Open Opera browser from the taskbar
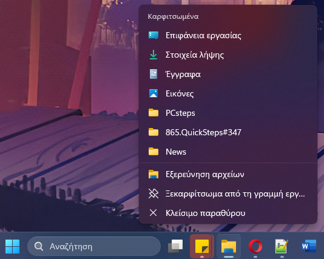The height and width of the screenshot is (259, 324). point(255,246)
